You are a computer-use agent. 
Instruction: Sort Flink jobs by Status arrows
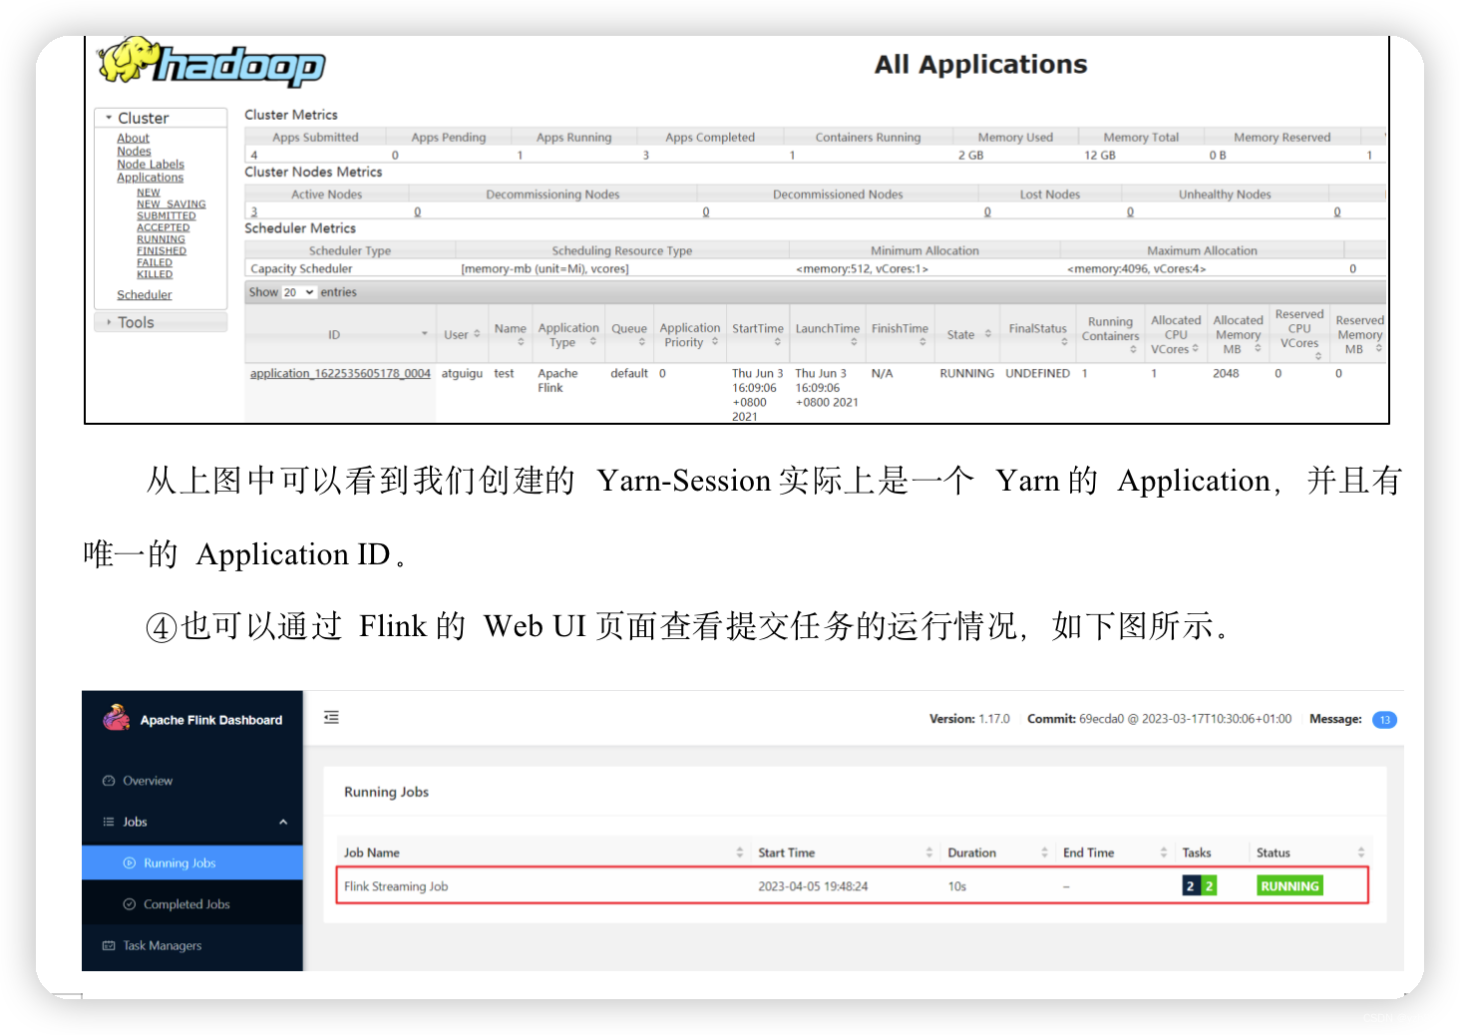click(x=1361, y=853)
